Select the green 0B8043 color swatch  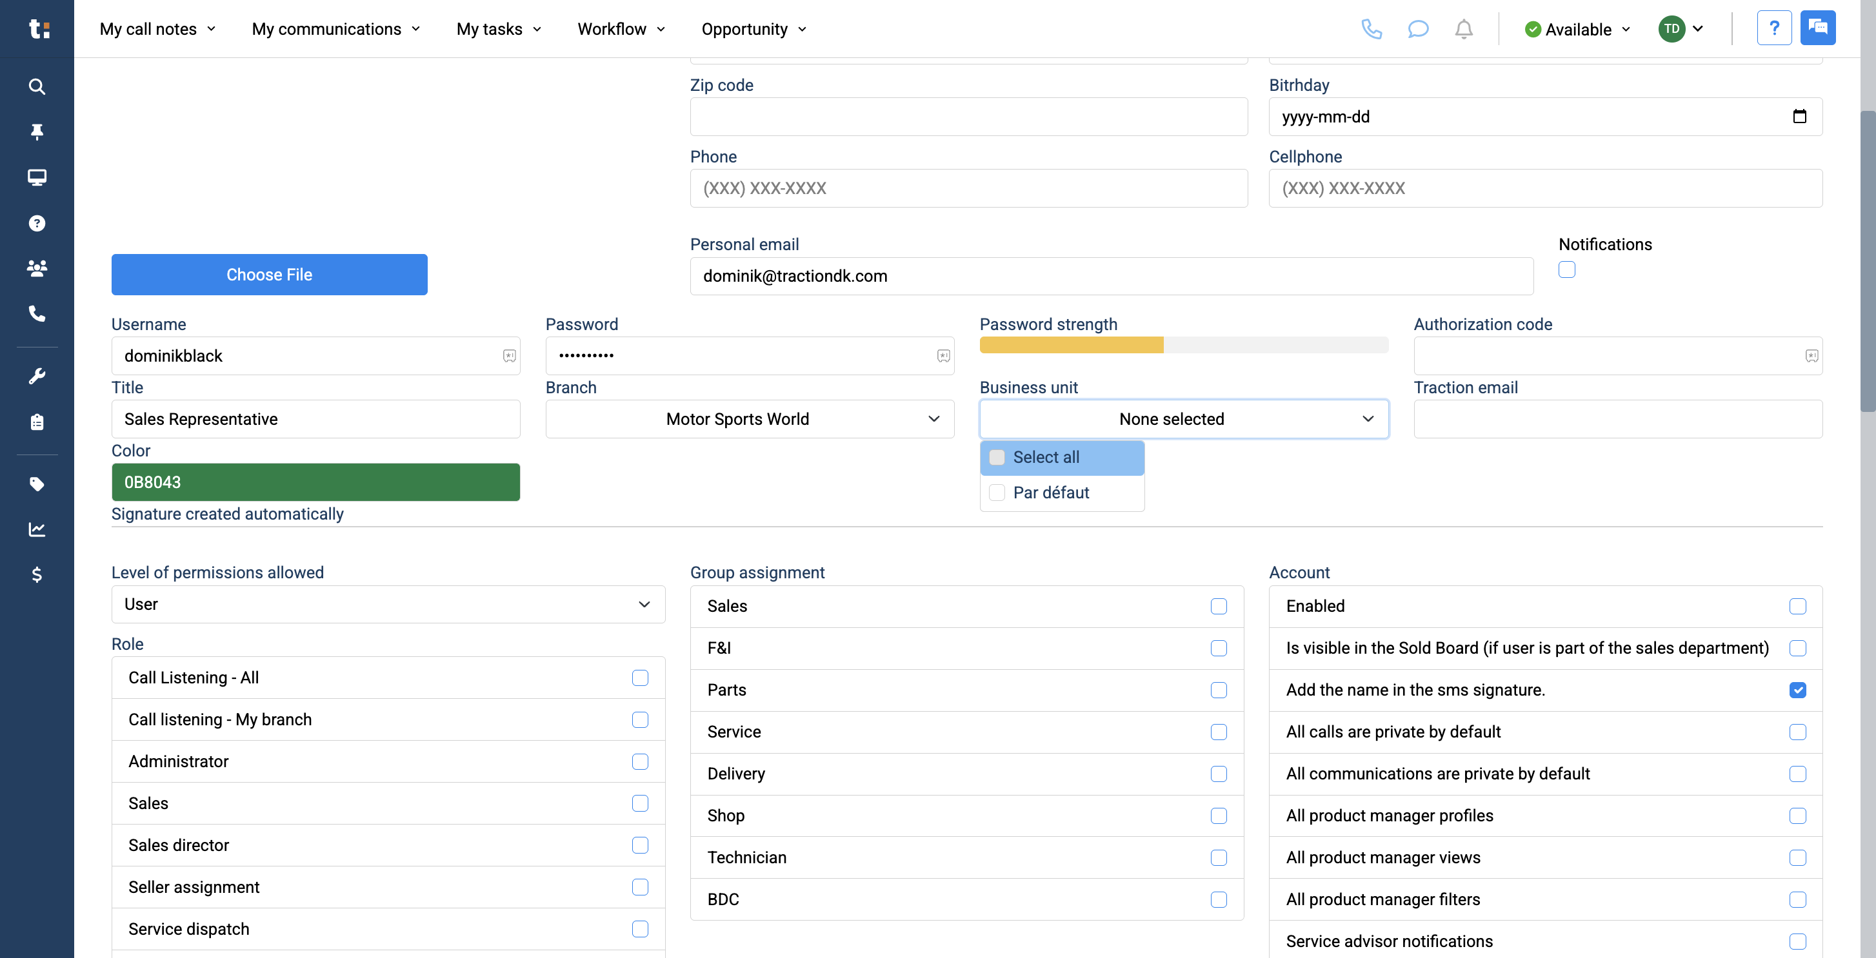[315, 482]
